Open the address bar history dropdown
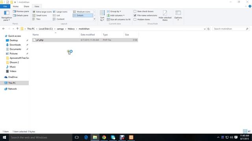Viewport: 252px width, 141px height. [x=205, y=29]
